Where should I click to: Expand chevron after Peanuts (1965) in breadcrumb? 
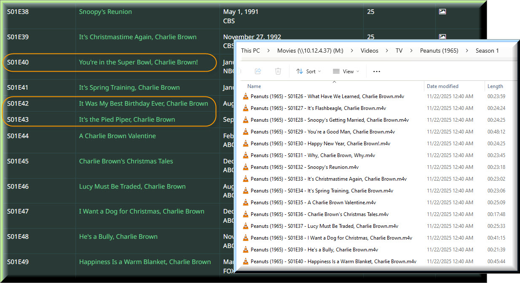click(467, 51)
